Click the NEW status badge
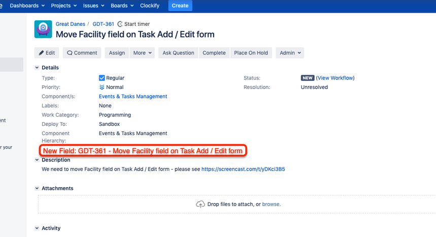Image resolution: width=436 pixels, height=237 pixels. 308,78
